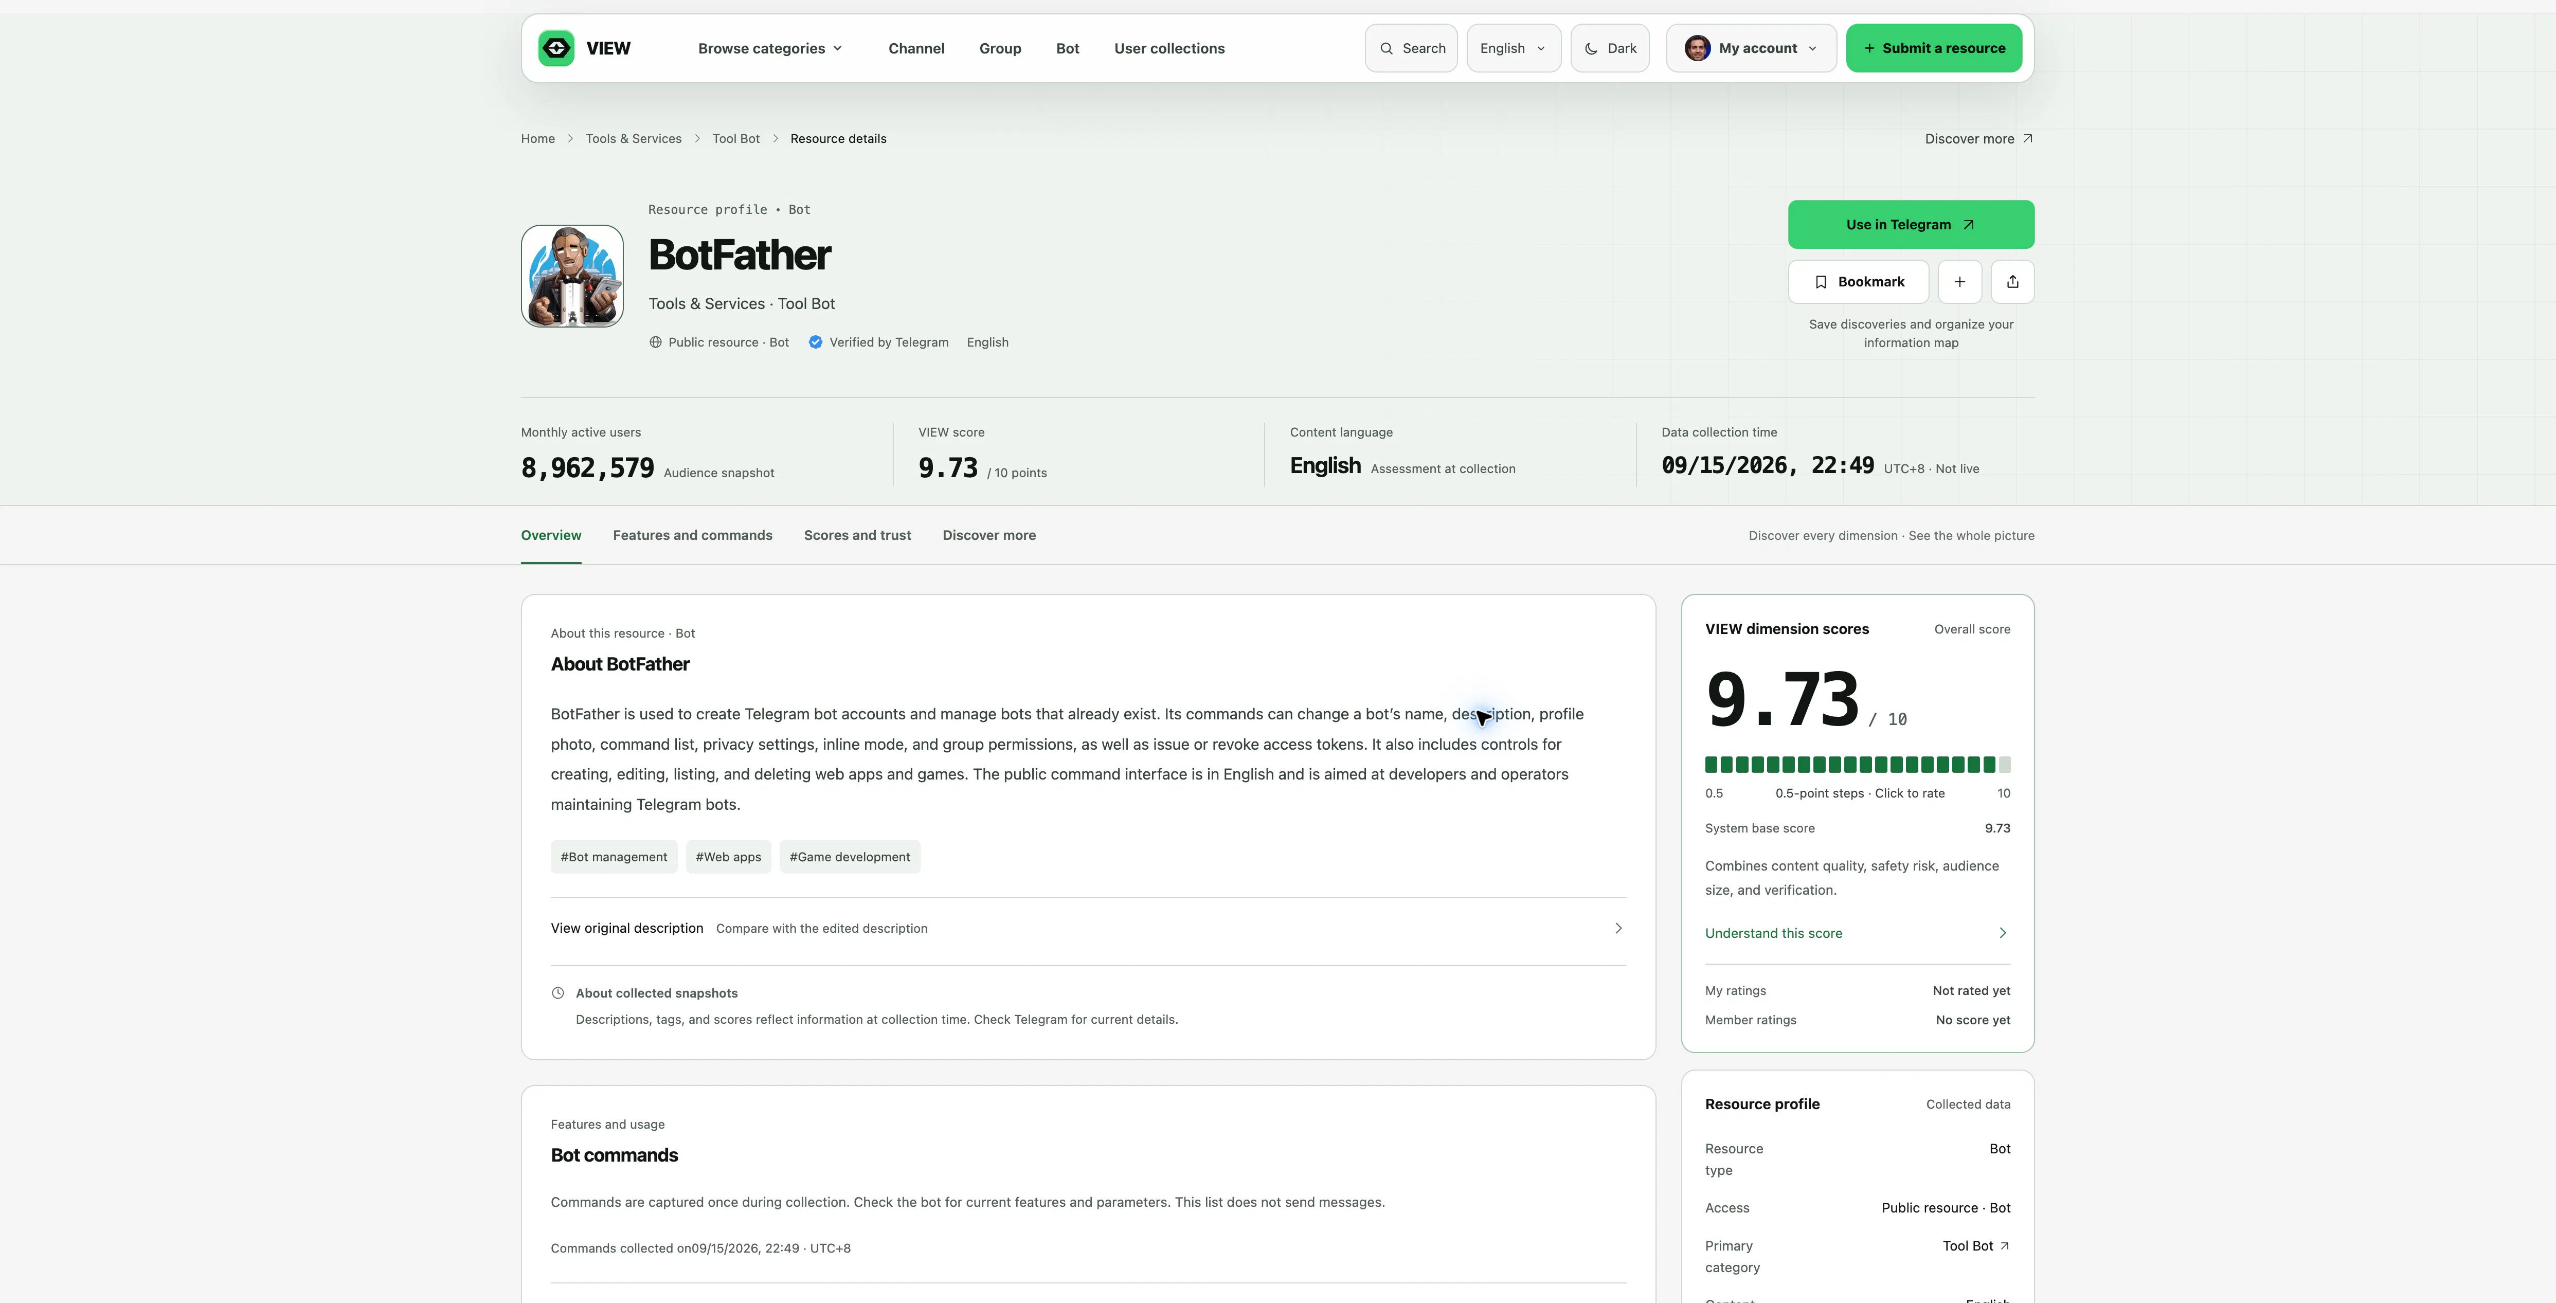Click the globe icon beside Public resource
Screen dimensions: 2556x1303
point(655,342)
